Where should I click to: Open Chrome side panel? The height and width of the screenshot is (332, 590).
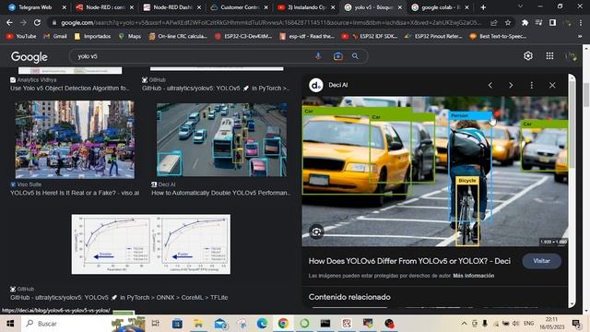click(x=552, y=22)
